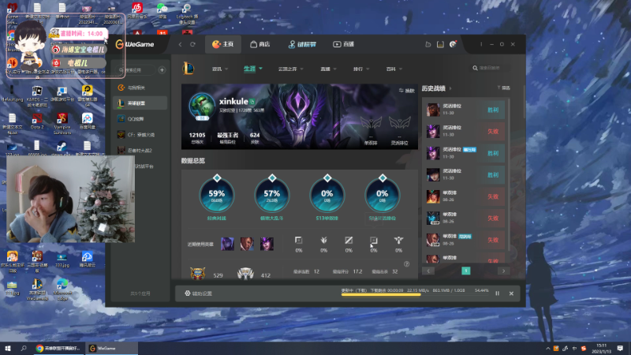The width and height of the screenshot is (631, 355).
Task: Open the Windows Start menu
Action: [x=8, y=348]
